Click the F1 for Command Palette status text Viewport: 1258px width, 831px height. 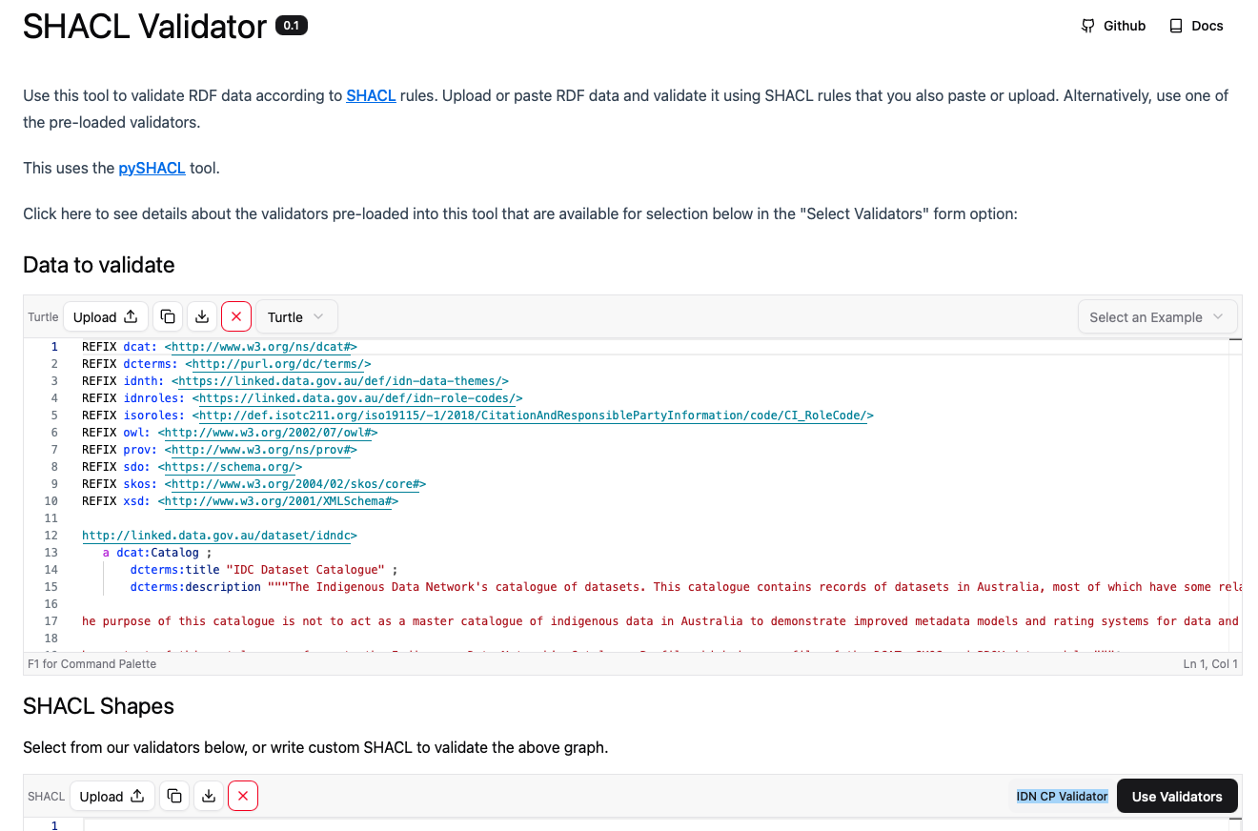coord(91,664)
